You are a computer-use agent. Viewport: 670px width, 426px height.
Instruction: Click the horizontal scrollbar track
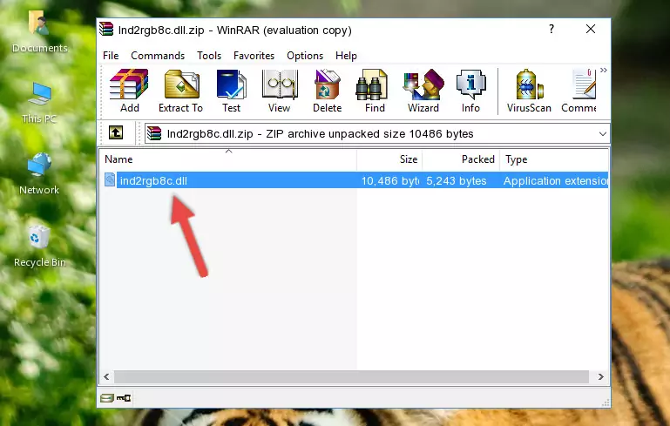351,376
